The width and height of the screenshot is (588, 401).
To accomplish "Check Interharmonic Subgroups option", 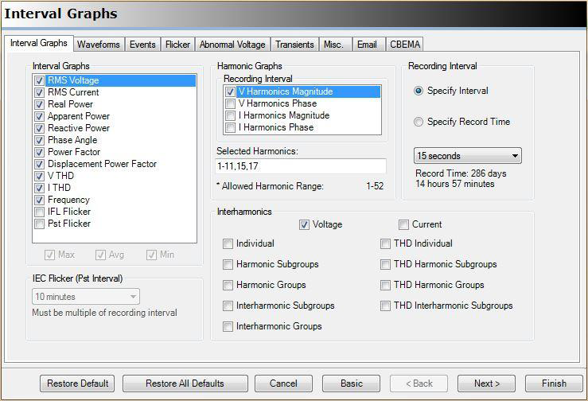I will point(228,306).
